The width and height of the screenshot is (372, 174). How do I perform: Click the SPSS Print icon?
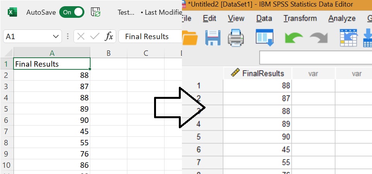[x=236, y=38]
